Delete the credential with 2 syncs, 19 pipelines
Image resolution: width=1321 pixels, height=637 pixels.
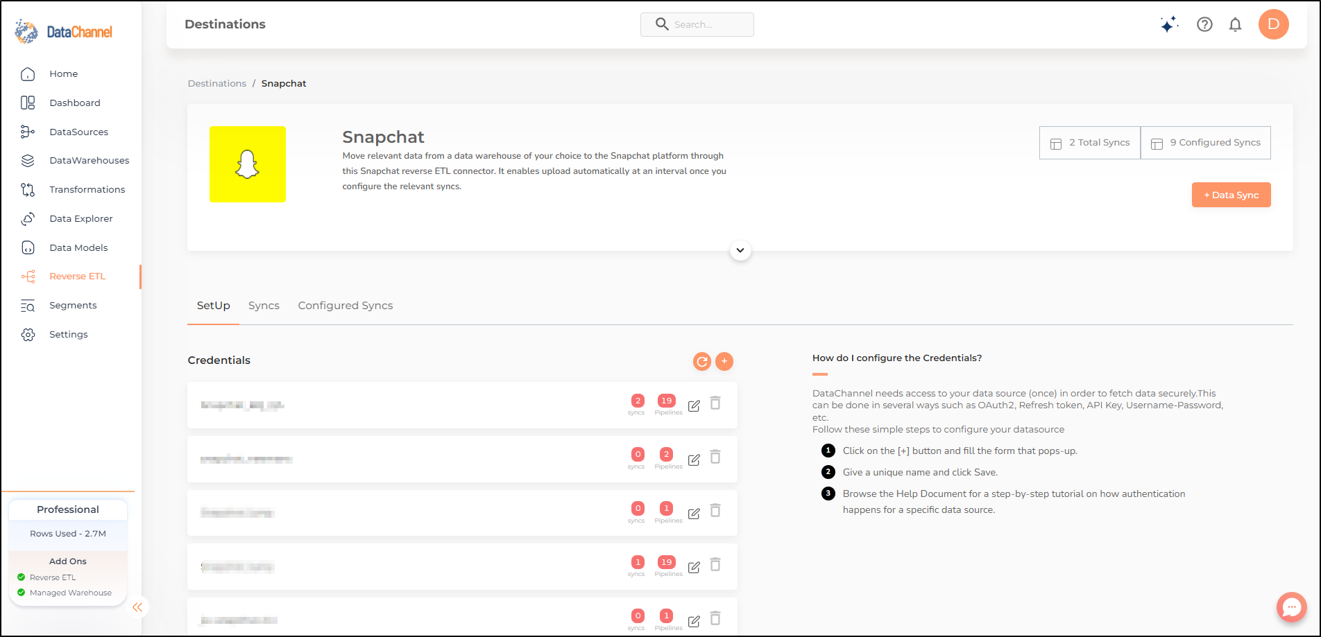715,403
